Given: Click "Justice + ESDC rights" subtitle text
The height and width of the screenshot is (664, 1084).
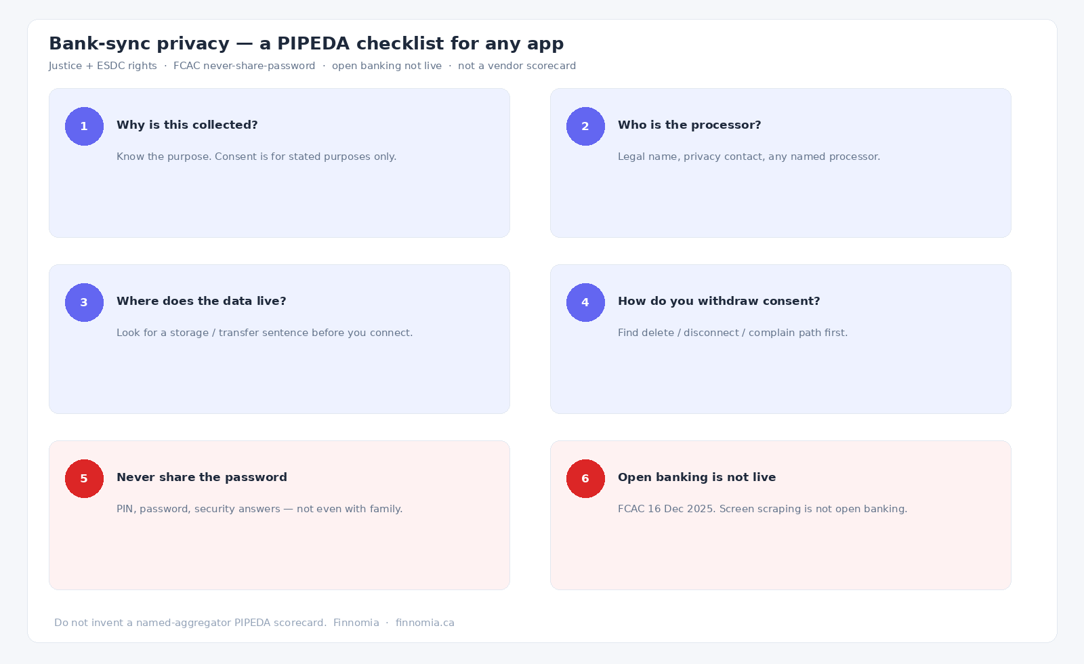Looking at the screenshot, I should [103, 66].
